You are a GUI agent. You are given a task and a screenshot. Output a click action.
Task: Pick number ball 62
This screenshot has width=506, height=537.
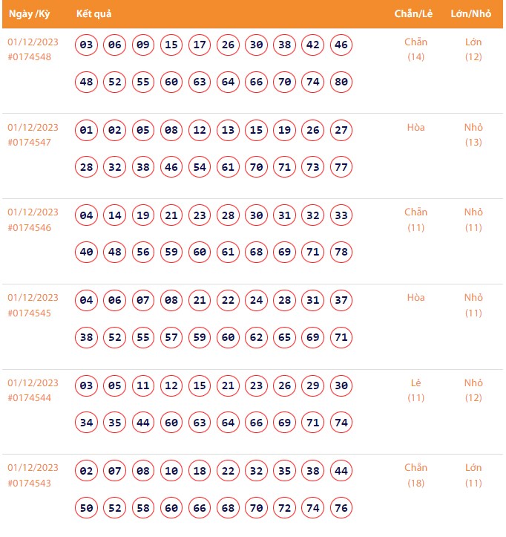pyautogui.click(x=256, y=338)
